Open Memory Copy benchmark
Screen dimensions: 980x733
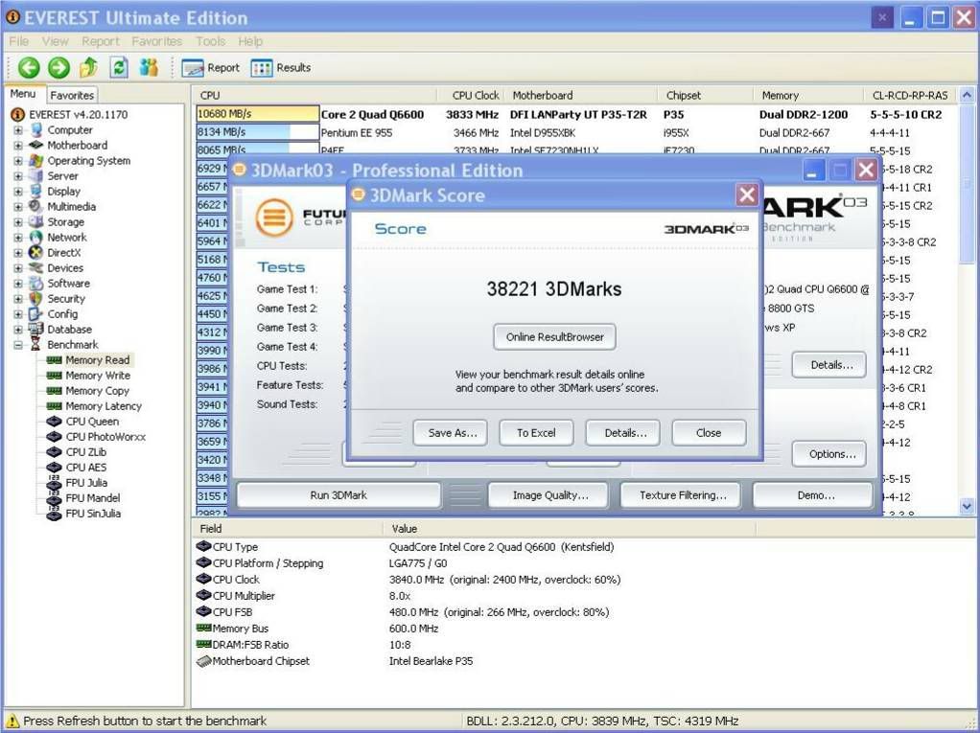(x=97, y=391)
